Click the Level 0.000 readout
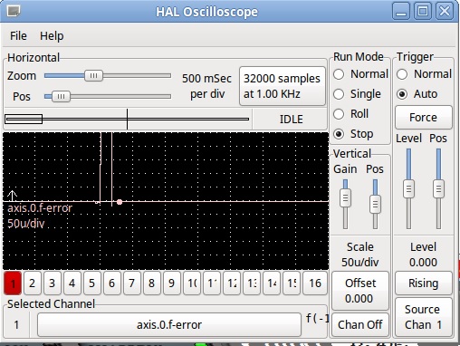 pyautogui.click(x=423, y=255)
